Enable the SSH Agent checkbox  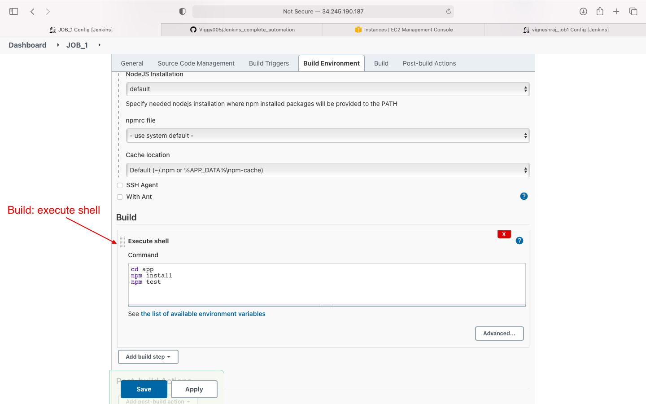(x=120, y=185)
